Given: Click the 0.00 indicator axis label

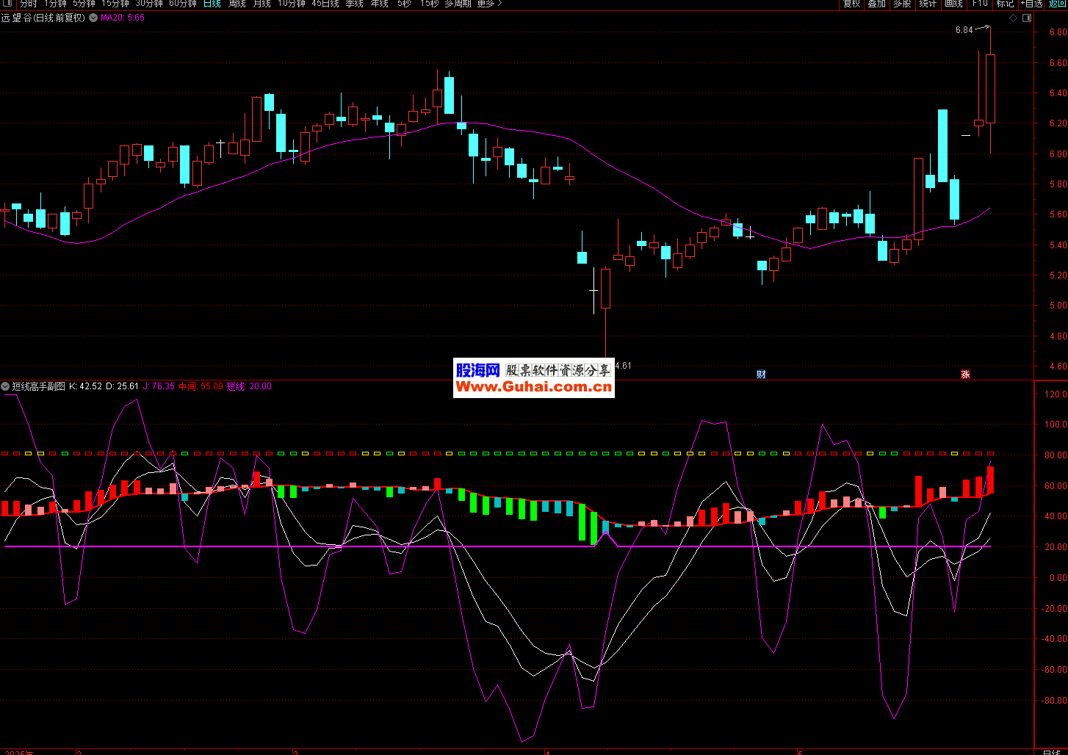Looking at the screenshot, I should point(1058,578).
